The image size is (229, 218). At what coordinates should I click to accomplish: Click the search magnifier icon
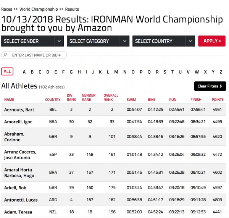click(x=5, y=55)
